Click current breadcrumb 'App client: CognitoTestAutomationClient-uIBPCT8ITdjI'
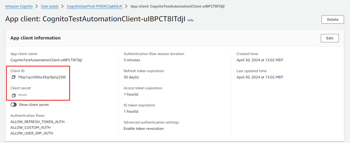The width and height of the screenshot is (350, 143). [178, 6]
